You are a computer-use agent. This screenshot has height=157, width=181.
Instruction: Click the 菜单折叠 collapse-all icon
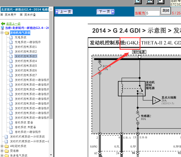click(21, 15)
